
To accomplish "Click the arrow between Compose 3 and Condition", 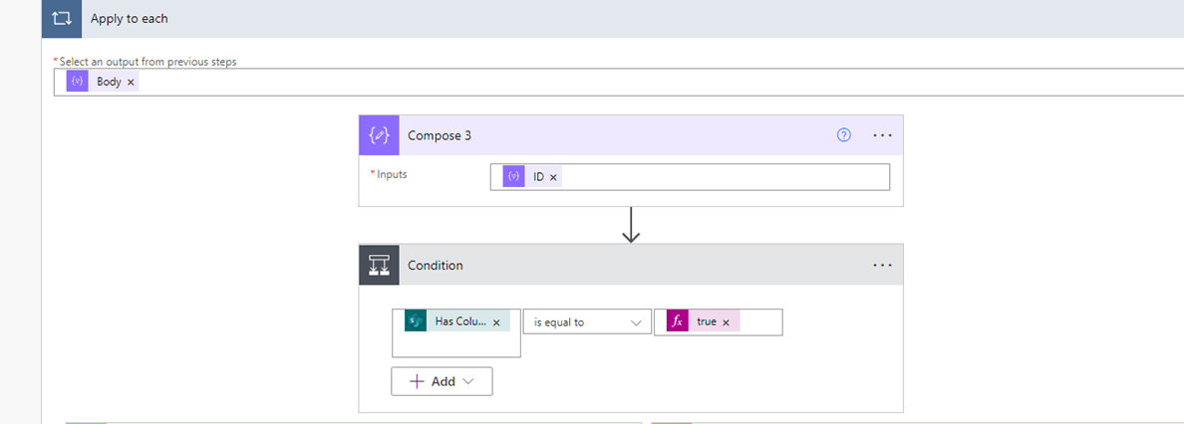I will coord(631,226).
